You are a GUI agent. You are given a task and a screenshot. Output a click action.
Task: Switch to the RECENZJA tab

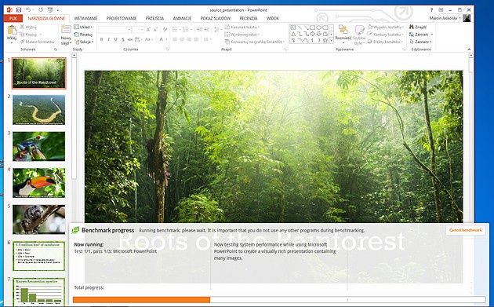coord(249,18)
